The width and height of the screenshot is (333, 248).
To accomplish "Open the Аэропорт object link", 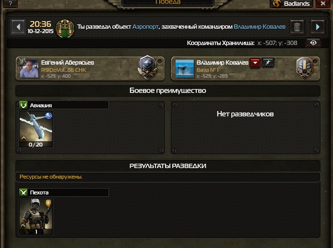I will click(145, 27).
